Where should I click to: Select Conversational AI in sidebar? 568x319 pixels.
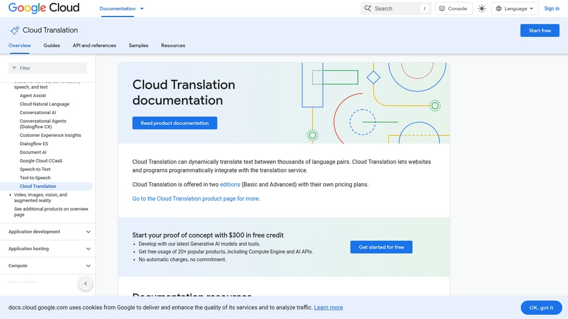click(37, 112)
